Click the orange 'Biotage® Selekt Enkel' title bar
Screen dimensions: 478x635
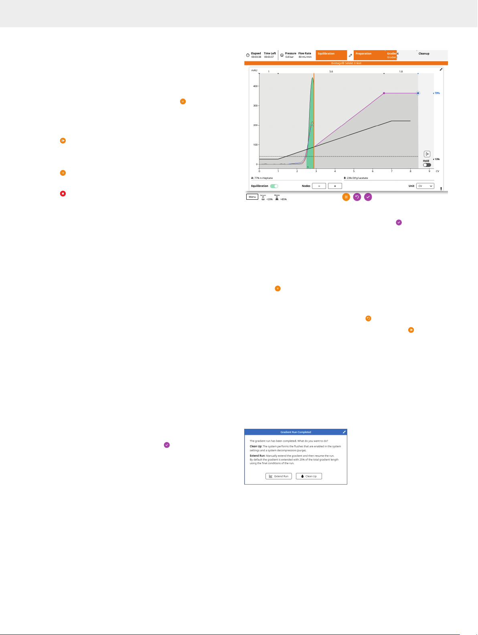pyautogui.click(x=346, y=63)
